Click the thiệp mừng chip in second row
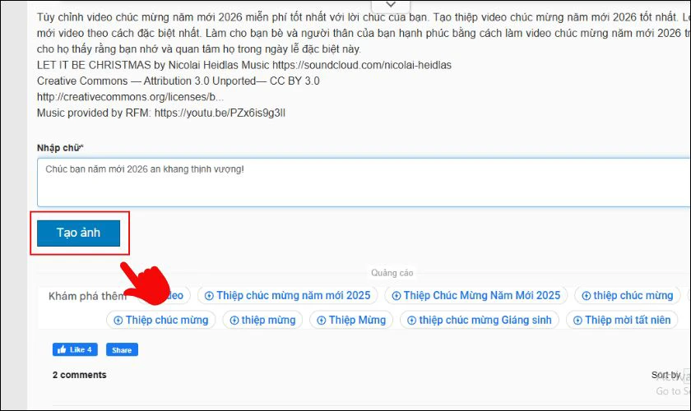Image resolution: width=691 pixels, height=411 pixels. point(263,320)
